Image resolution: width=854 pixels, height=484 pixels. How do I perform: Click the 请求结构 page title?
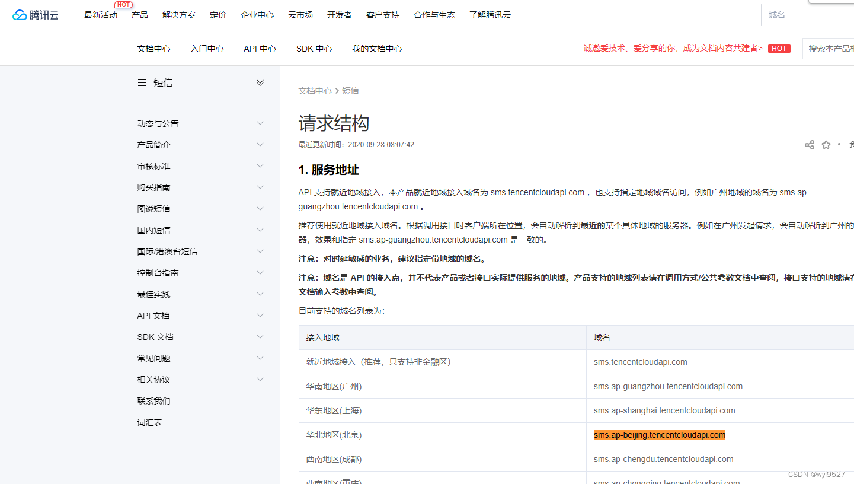[334, 123]
